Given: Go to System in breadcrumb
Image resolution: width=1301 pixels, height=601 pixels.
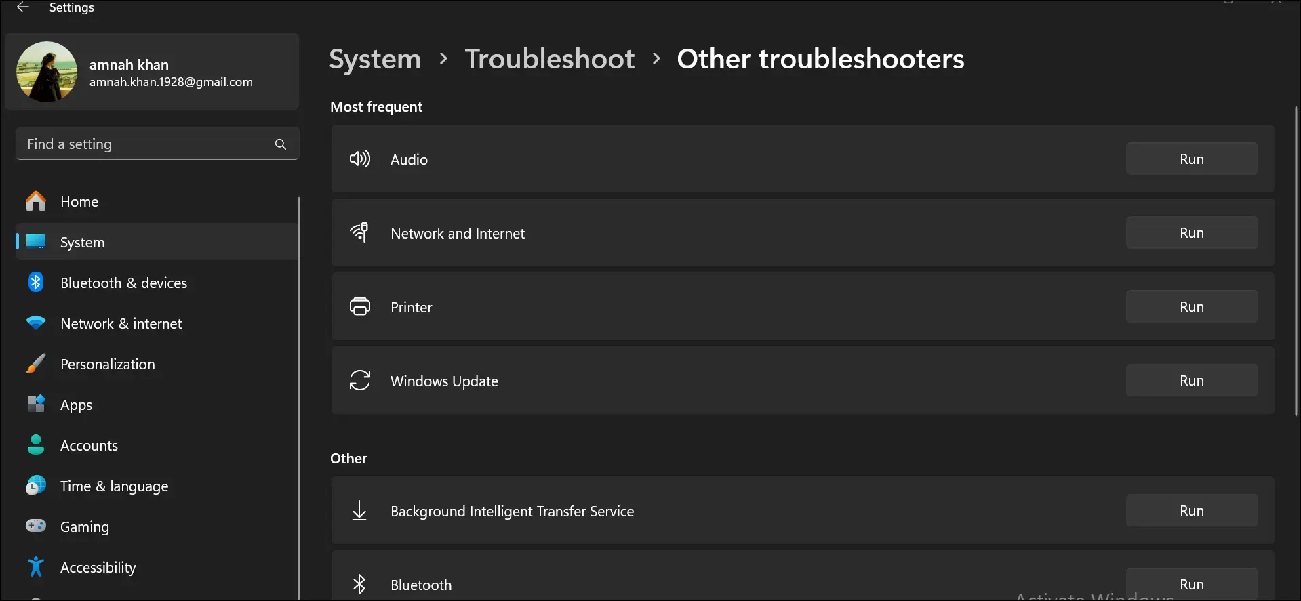Looking at the screenshot, I should tap(375, 59).
